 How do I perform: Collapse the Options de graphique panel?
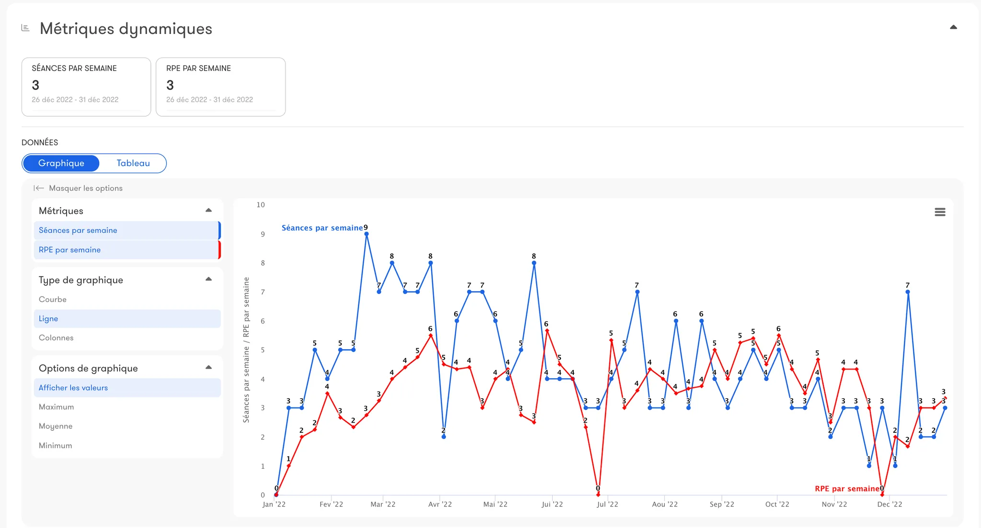(x=208, y=368)
